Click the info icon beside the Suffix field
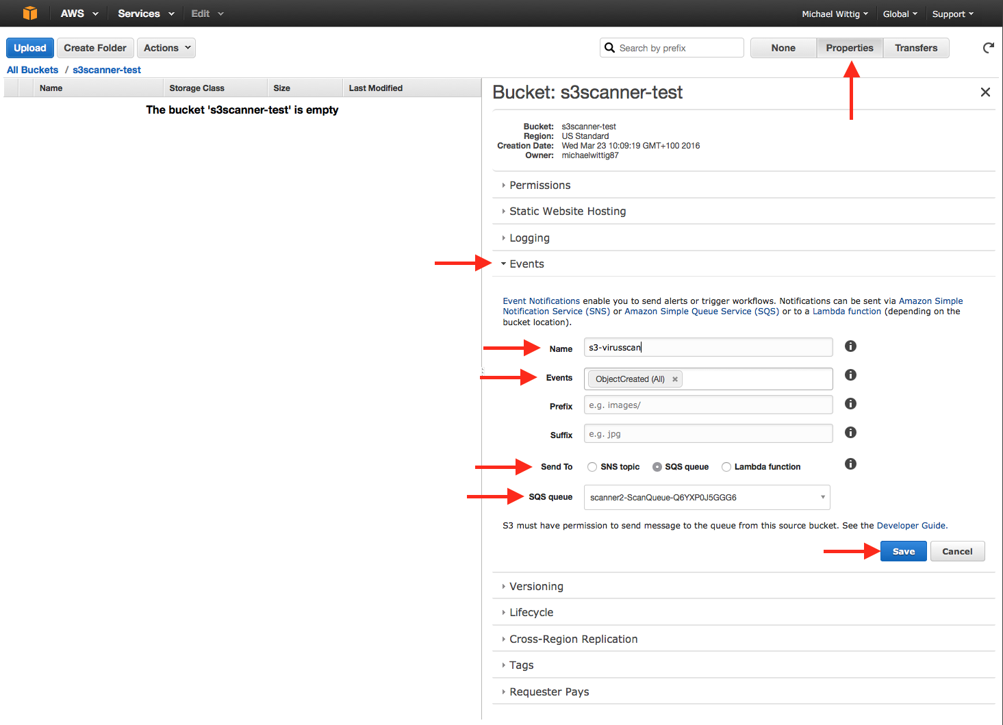Viewport: 1003px width, 725px height. (850, 433)
